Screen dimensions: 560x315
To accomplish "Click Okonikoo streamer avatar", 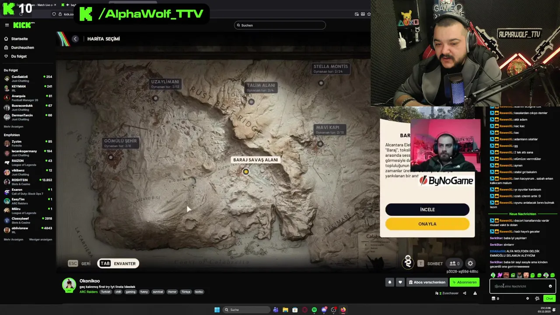I will coord(69,285).
